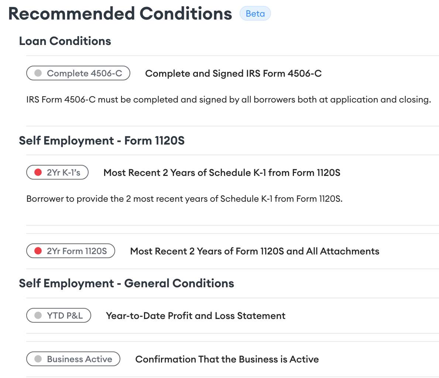This screenshot has width=439, height=378.
Task: Click 'Self Employment - Form 1120S' section heading
Action: coord(102,141)
